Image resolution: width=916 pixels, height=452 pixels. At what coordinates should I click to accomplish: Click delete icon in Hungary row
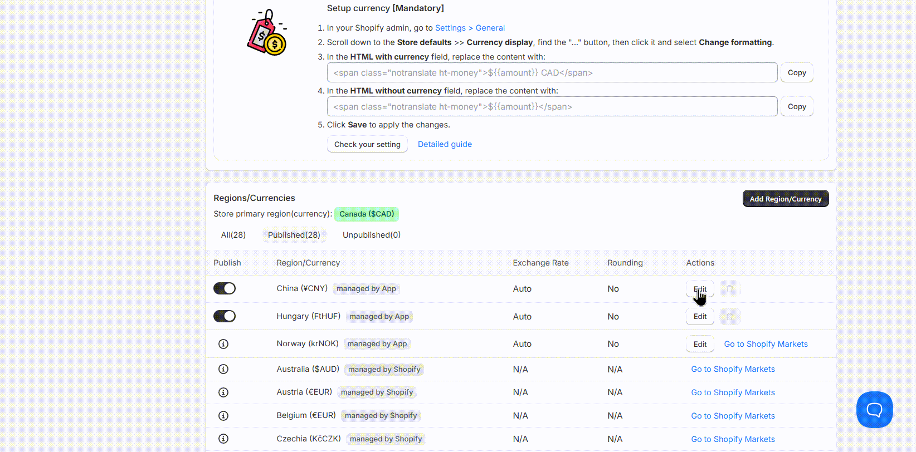730,317
